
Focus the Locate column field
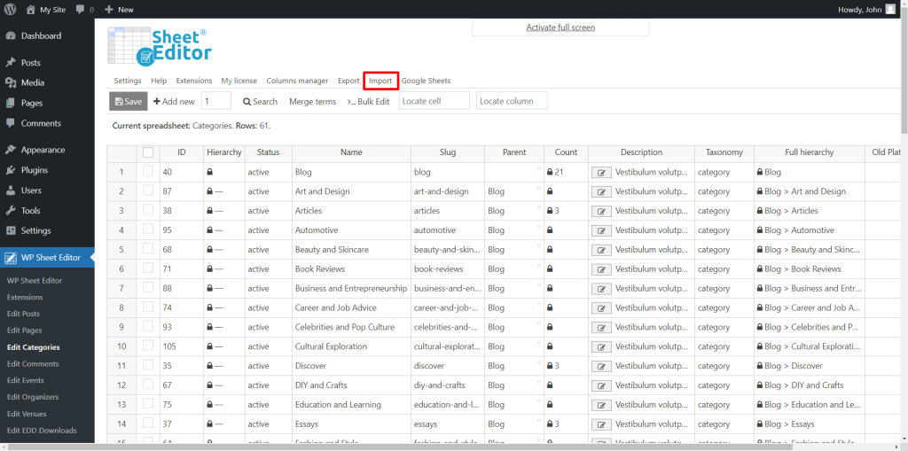pyautogui.click(x=512, y=101)
